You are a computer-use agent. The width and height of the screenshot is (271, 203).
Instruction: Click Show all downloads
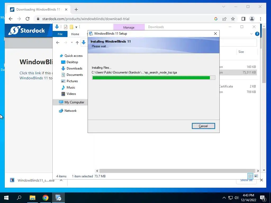[246, 180]
